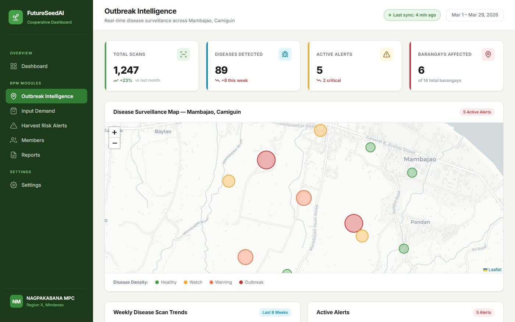Image resolution: width=515 pixels, height=322 pixels.
Task: Click the FutureSeedAI sprout logo icon
Action: (x=15, y=17)
